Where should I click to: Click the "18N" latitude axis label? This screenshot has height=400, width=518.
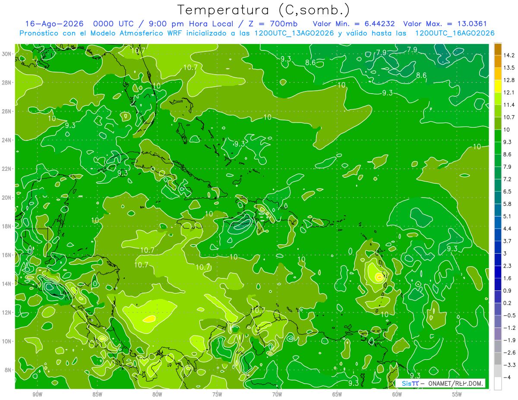point(7,226)
